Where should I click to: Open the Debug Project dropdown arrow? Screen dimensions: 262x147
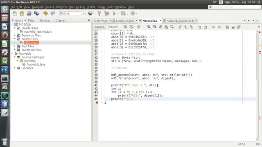coord(127,13)
